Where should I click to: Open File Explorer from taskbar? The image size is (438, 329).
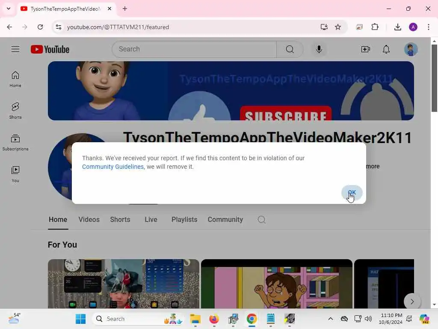195,319
